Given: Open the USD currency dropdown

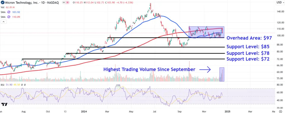Looking at the screenshot, I should click(279, 2).
